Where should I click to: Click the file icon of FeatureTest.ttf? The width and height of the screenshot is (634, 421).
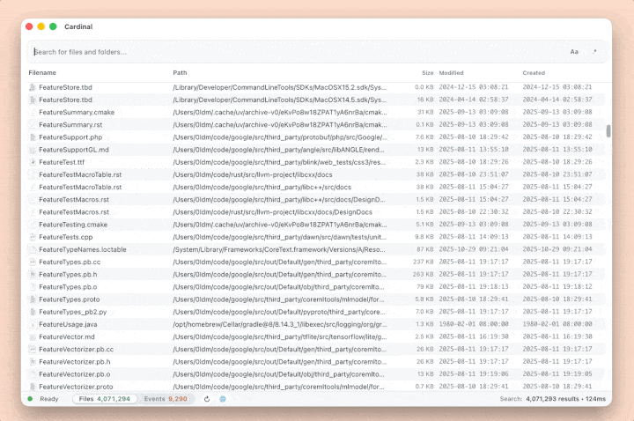pyautogui.click(x=33, y=162)
